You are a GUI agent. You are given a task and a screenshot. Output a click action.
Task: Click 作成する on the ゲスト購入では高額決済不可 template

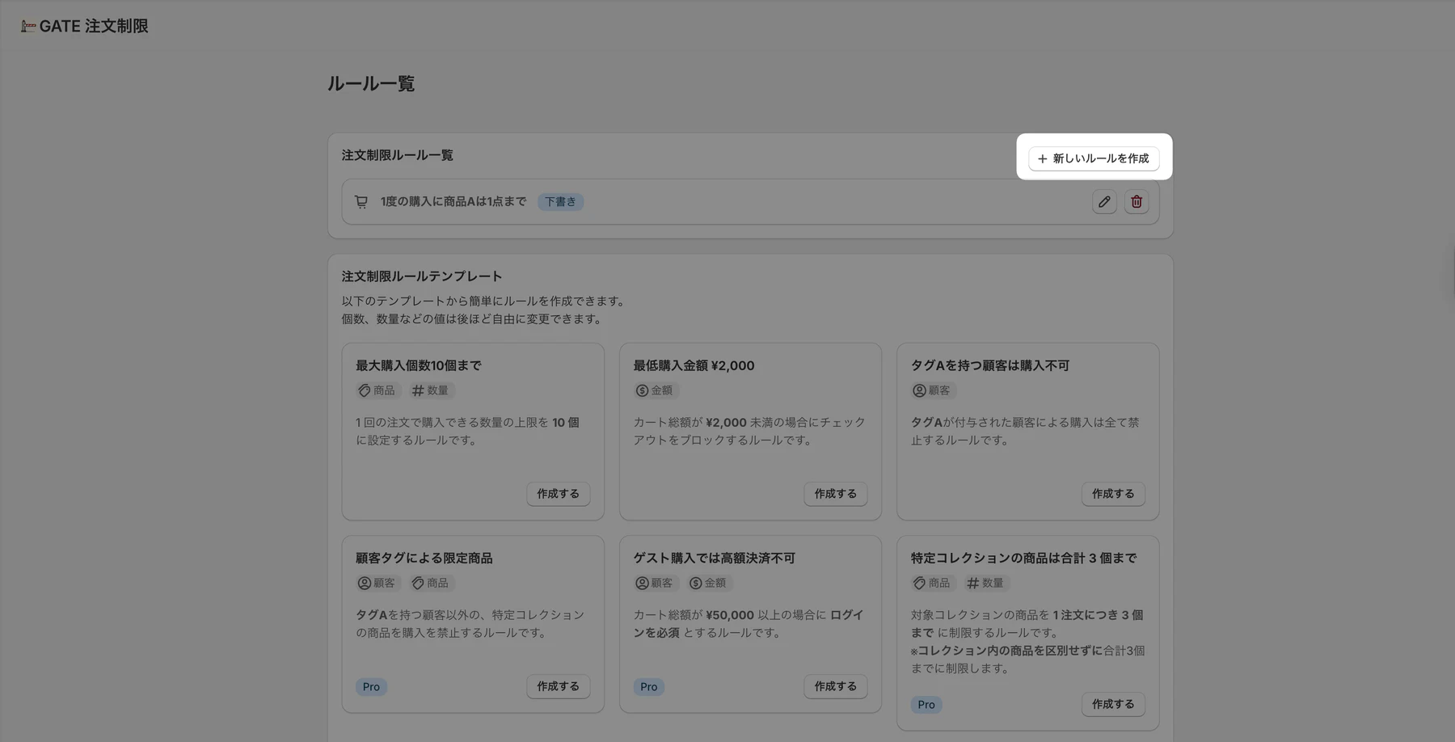(836, 686)
